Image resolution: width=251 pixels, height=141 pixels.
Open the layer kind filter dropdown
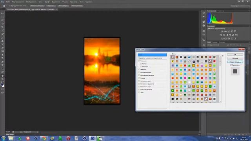(213, 45)
